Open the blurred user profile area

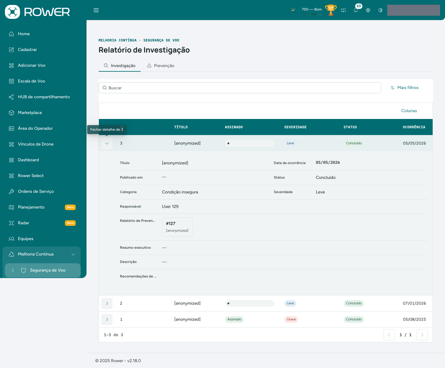[413, 10]
